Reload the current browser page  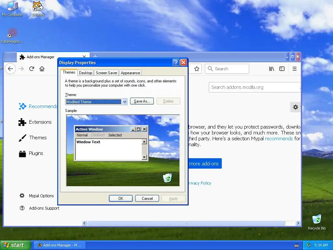32,69
